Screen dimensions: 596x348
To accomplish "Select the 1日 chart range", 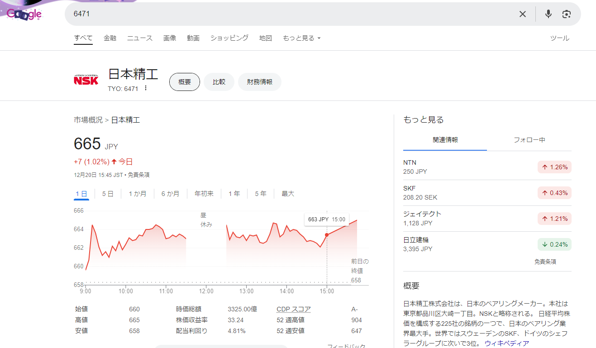I will tap(81, 194).
